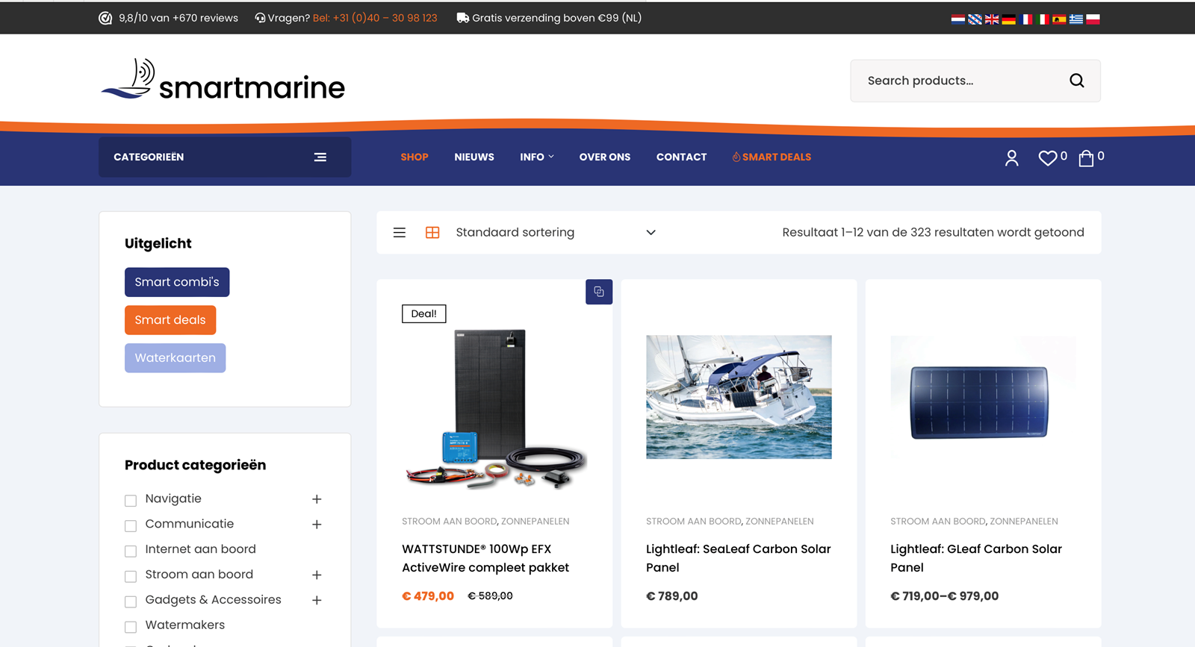Switch to list view layout
The image size is (1195, 647).
coord(400,233)
